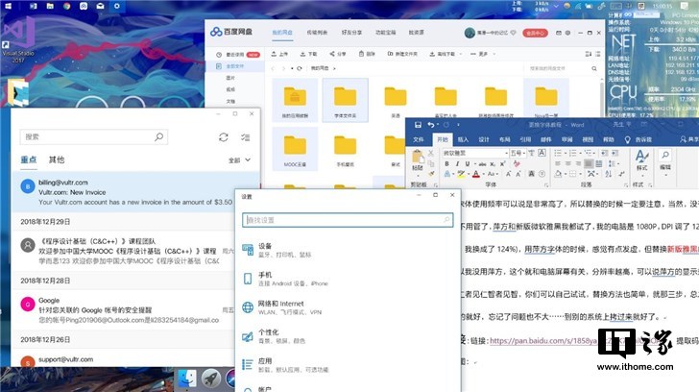Clear formatting with the eraser icon
The image size is (699, 392).
click(x=517, y=163)
